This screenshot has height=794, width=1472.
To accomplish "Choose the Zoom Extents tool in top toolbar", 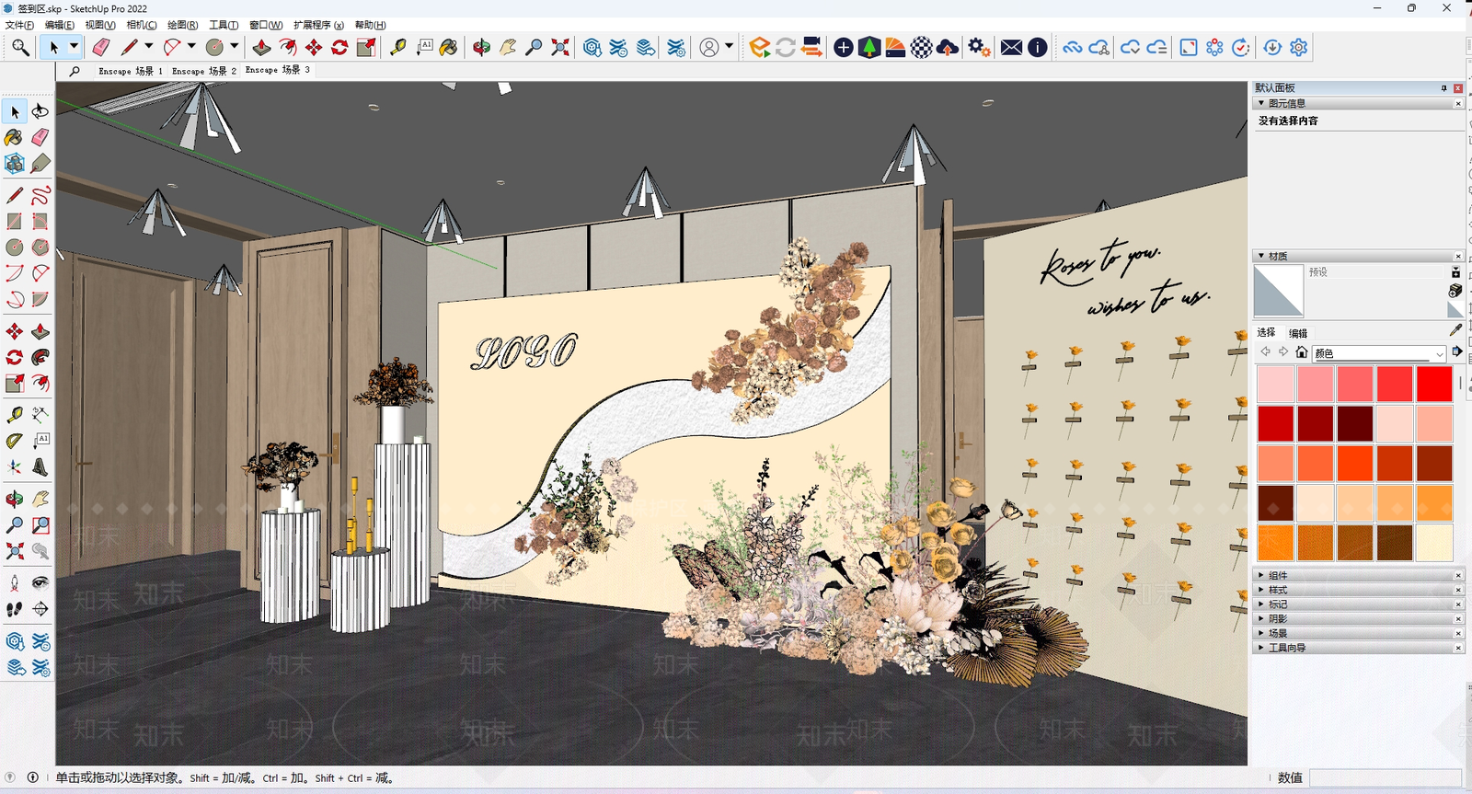I will pos(560,47).
